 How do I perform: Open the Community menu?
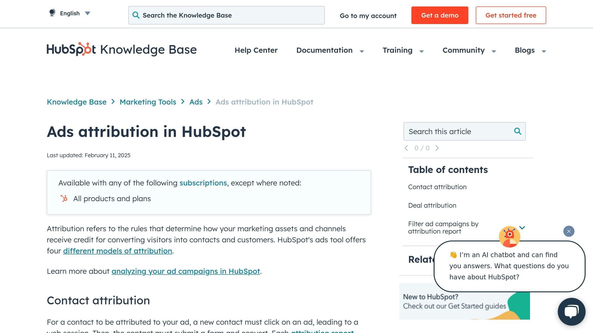click(469, 50)
